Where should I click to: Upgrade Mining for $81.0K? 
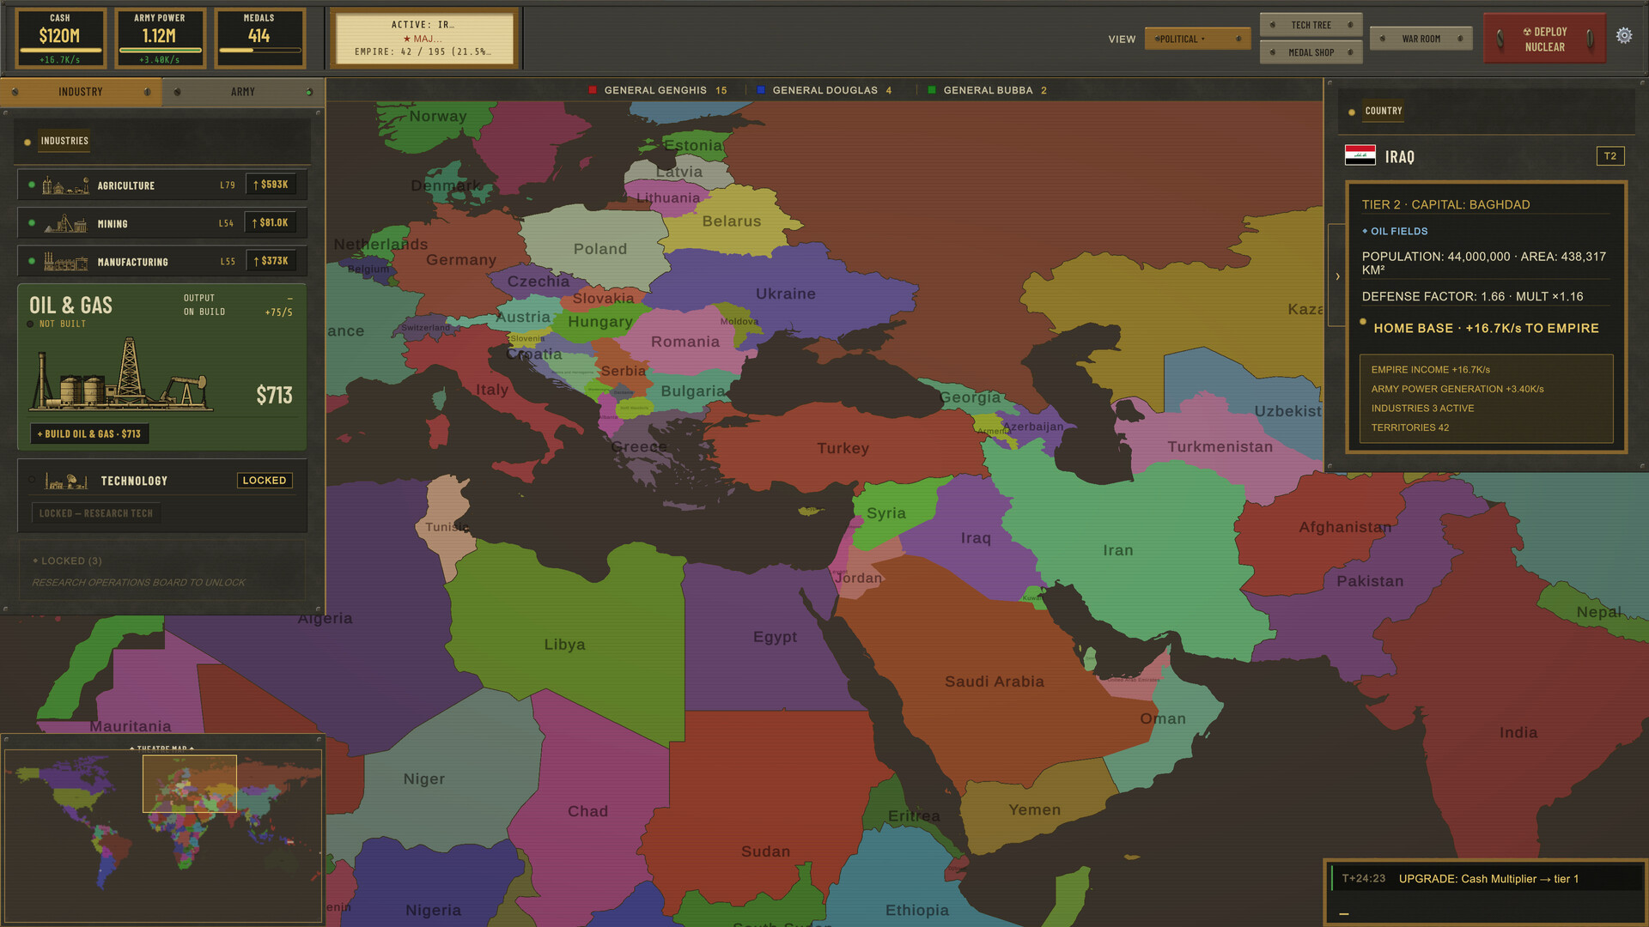[271, 222]
